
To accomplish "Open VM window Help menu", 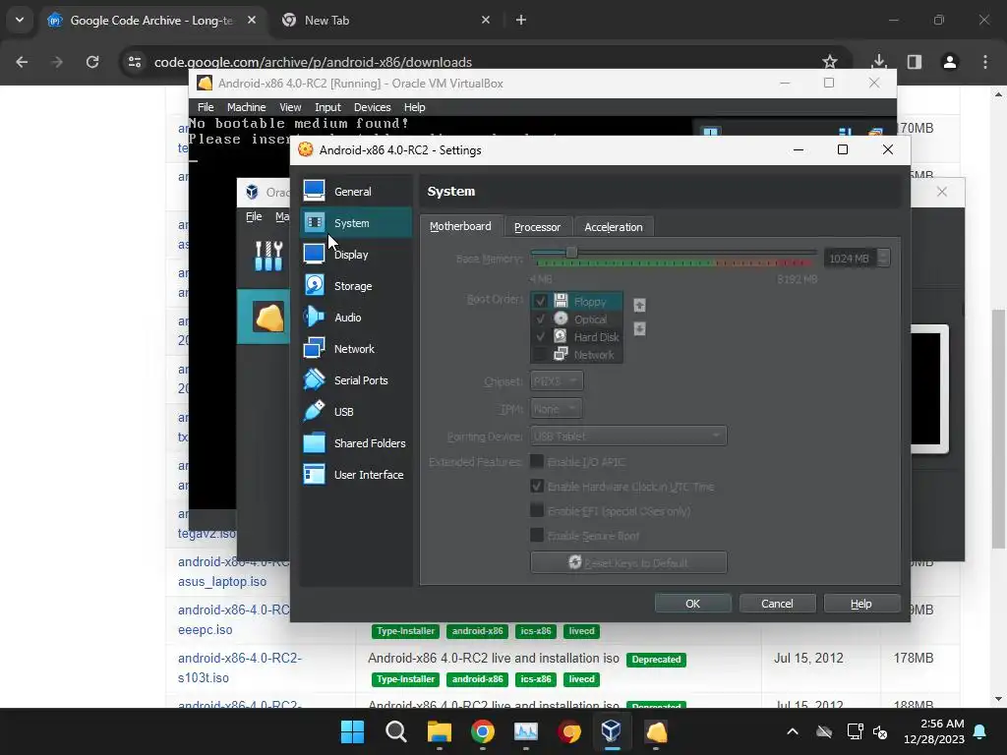I will pos(414,107).
